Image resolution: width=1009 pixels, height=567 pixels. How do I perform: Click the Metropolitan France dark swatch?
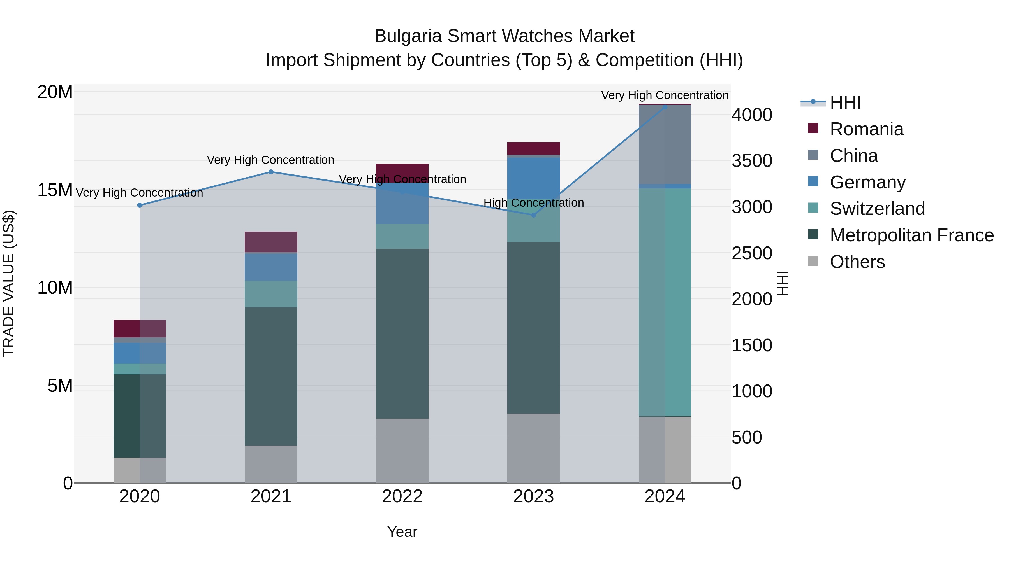tap(813, 234)
